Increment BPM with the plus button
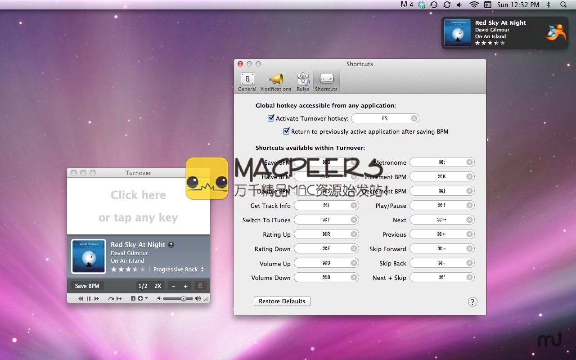Viewport: 576px width, 360px height. pos(185,286)
